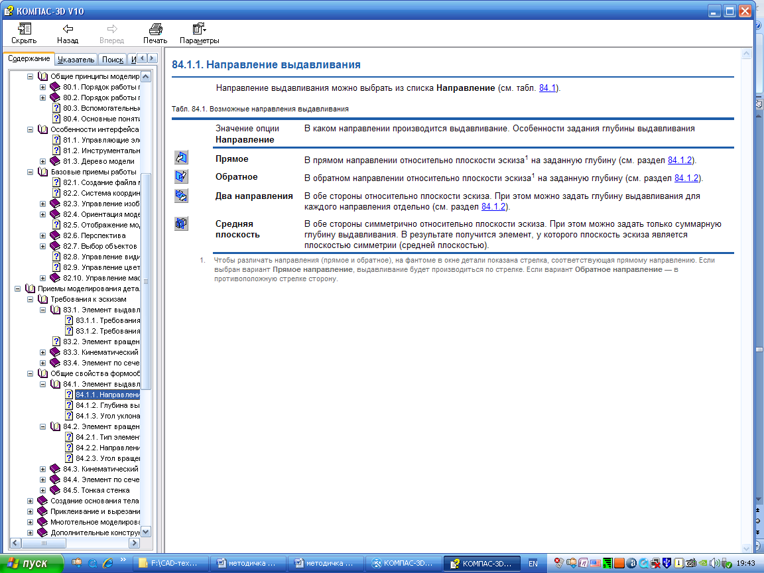Screen dimensions: 764x573
Task: Click open-book icon of Базовые приемы работы
Action: [43, 172]
